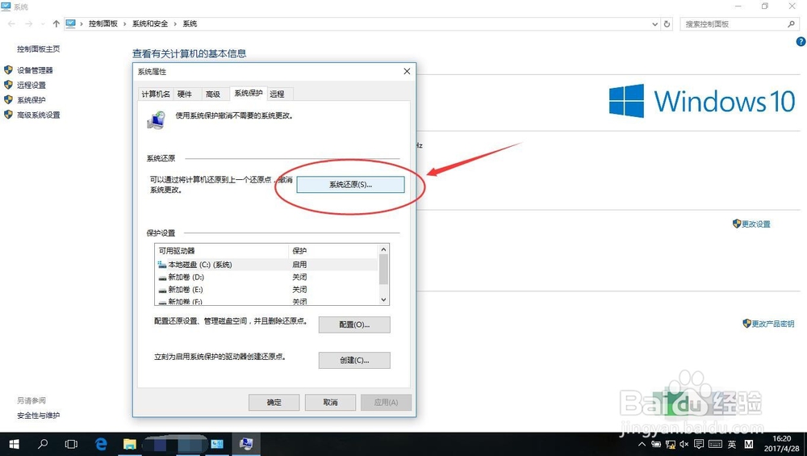The width and height of the screenshot is (807, 456).
Task: Click the back navigation arrow
Action: click(x=11, y=23)
